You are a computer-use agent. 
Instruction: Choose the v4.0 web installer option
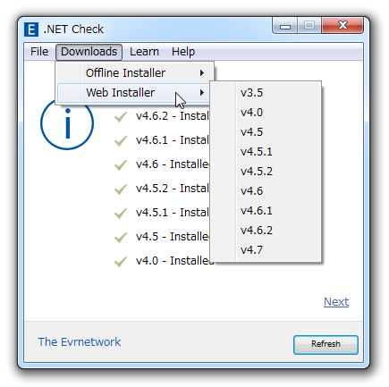(x=266, y=113)
